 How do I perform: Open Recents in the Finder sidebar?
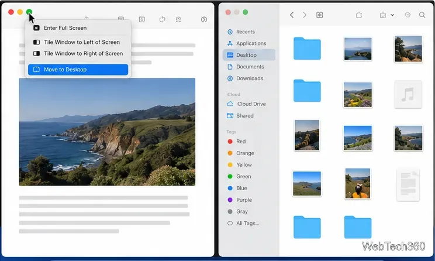click(x=249, y=32)
